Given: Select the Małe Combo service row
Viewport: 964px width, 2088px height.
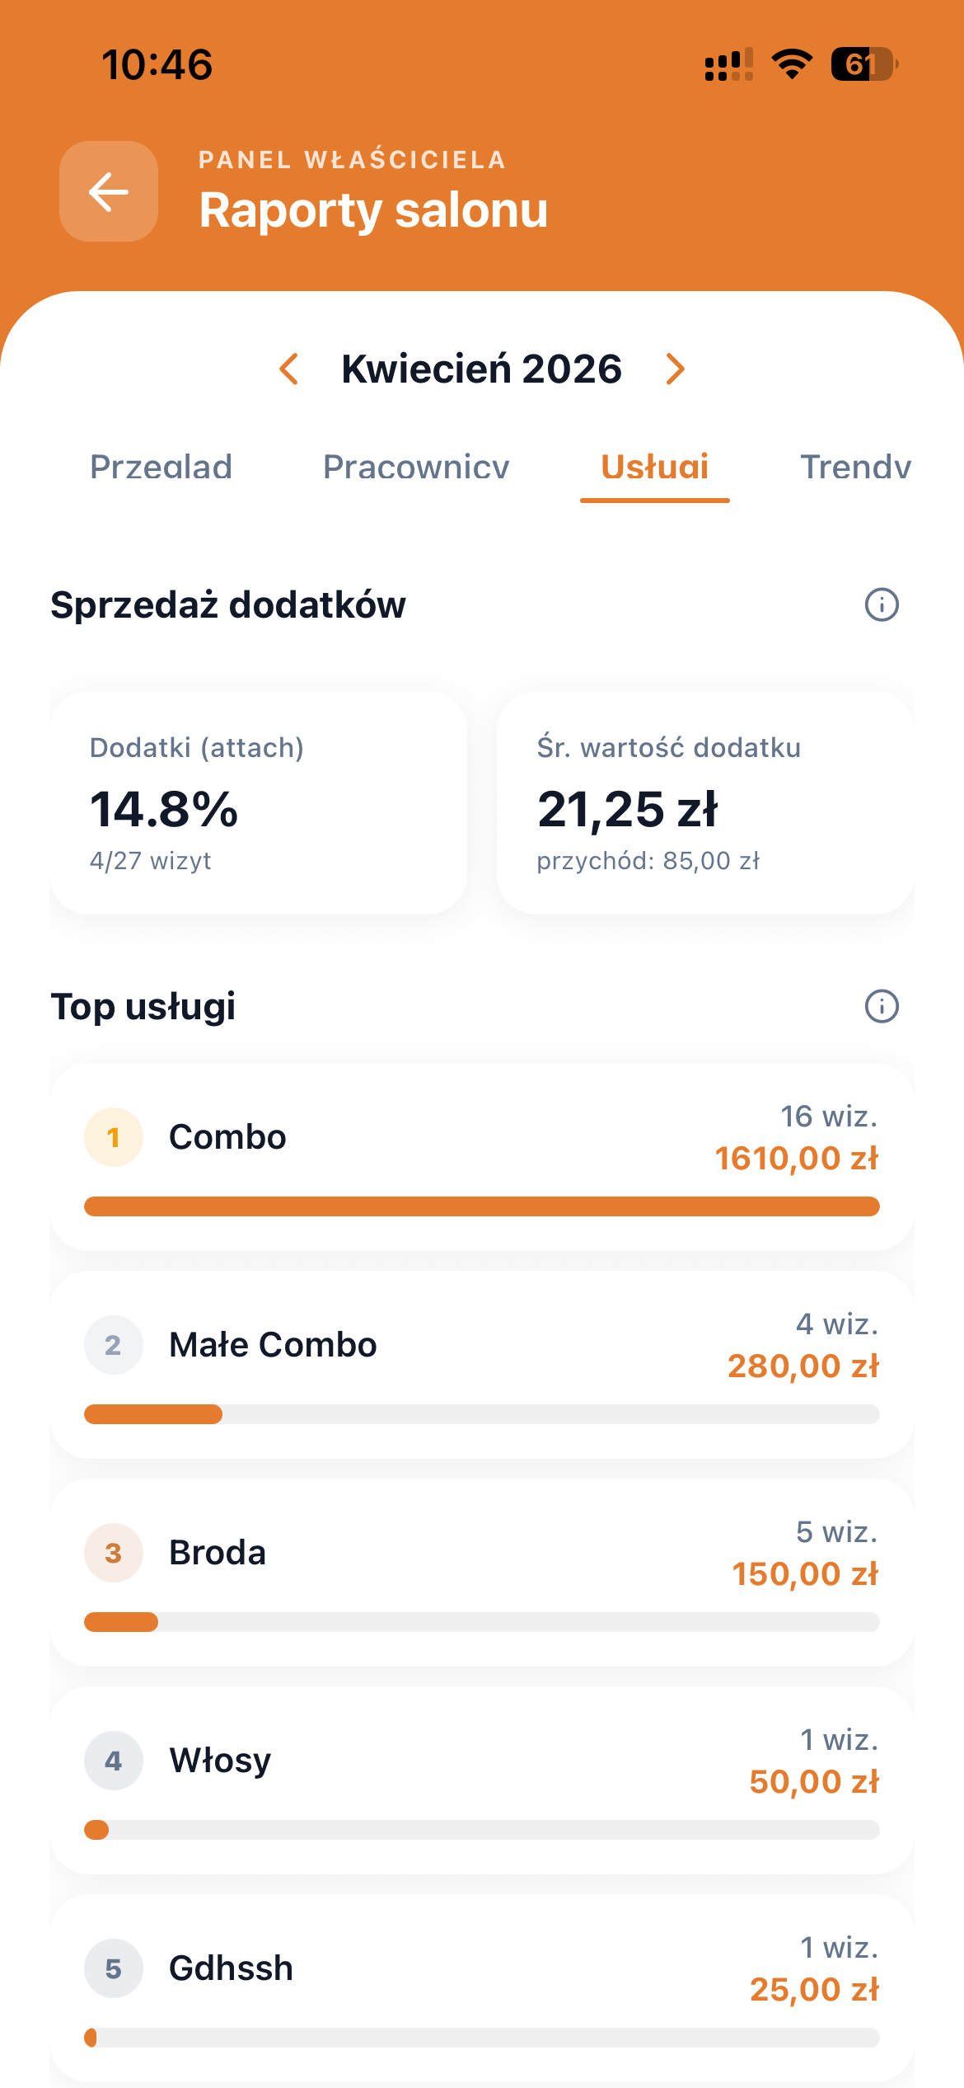Looking at the screenshot, I should [482, 1364].
